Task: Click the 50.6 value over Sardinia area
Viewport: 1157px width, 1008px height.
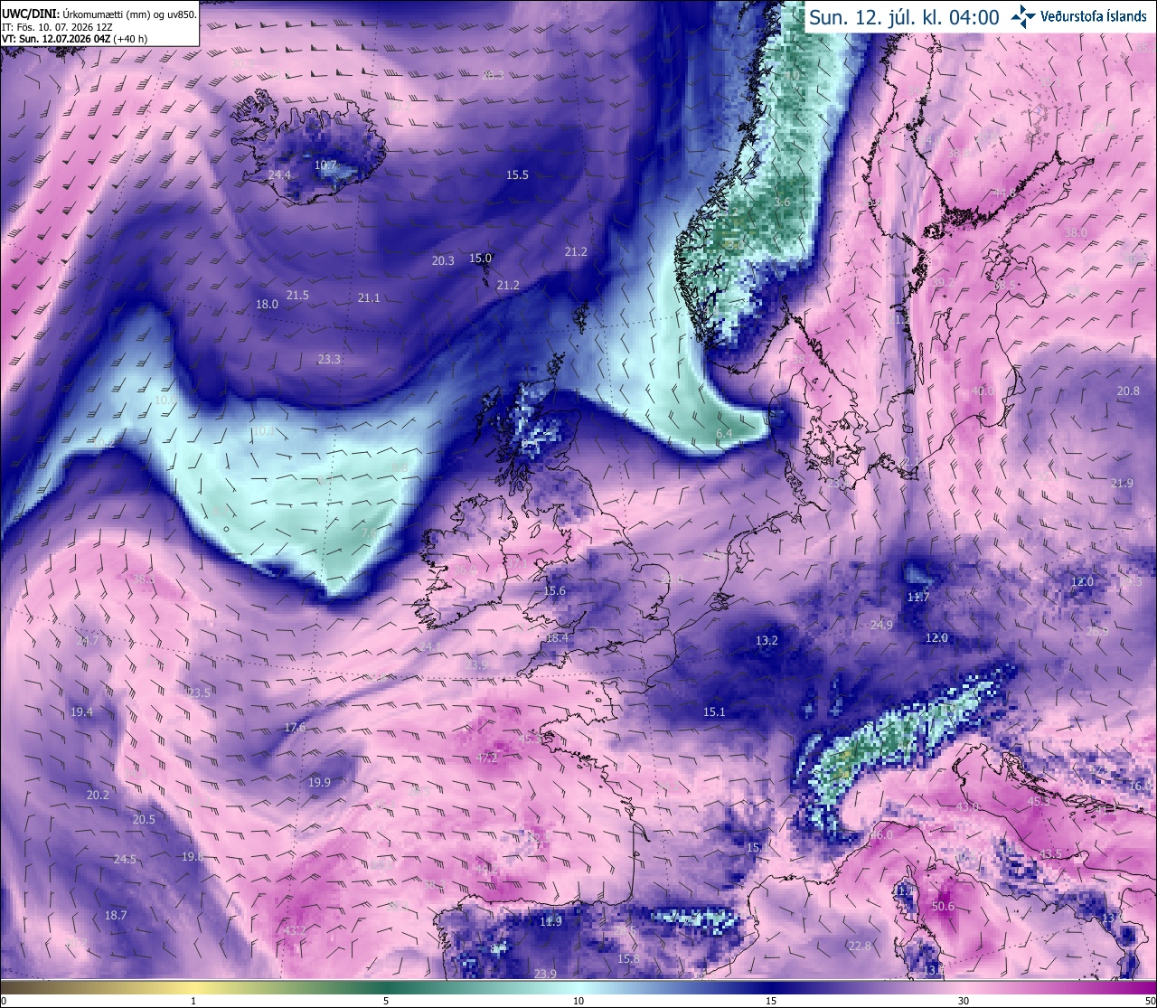Action: [943, 906]
